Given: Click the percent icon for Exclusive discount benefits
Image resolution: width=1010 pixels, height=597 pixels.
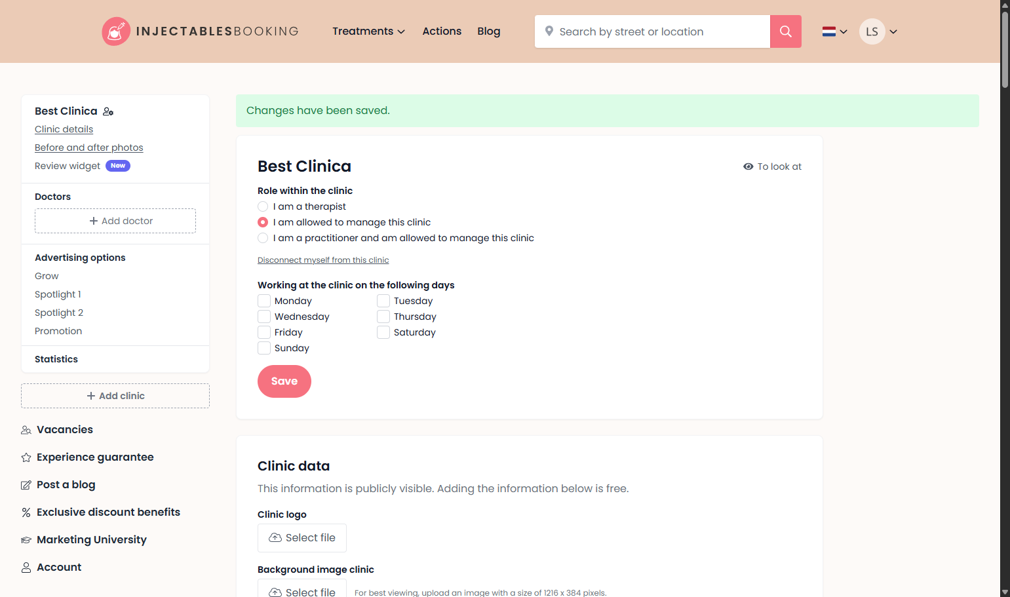Looking at the screenshot, I should point(26,512).
